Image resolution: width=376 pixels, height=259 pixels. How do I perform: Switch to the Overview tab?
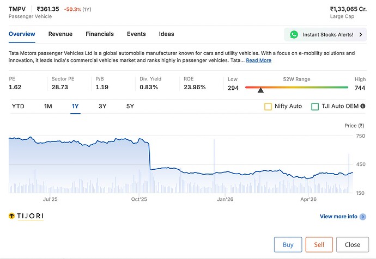22,34
